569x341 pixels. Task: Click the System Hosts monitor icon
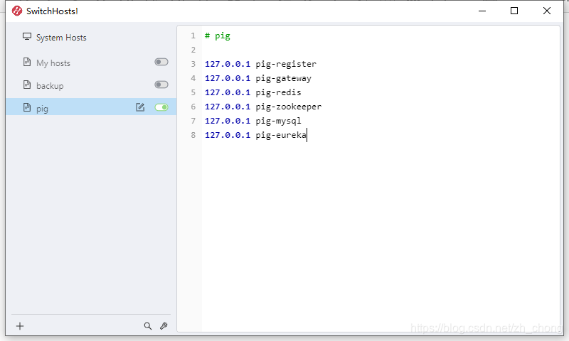click(27, 36)
